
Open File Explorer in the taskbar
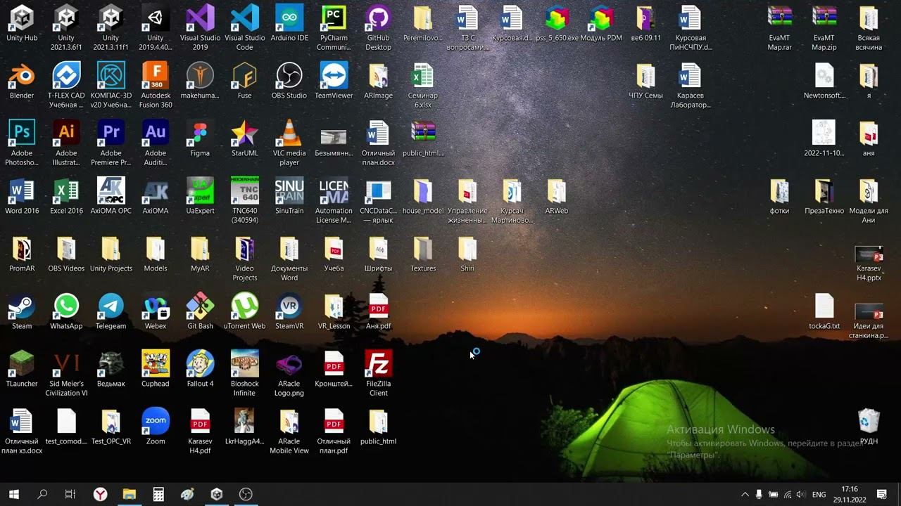(130, 494)
